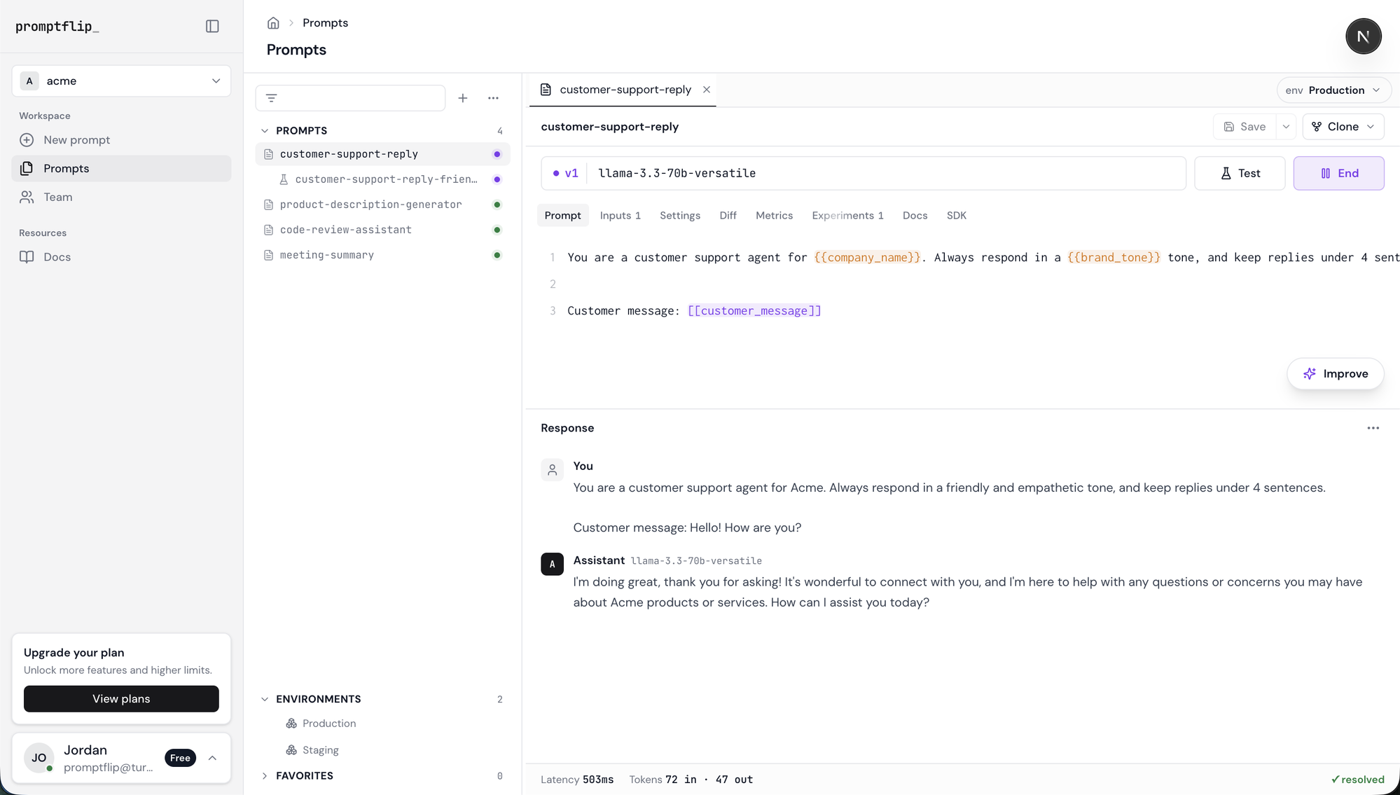The image size is (1400, 795).
Task: Open the code-review-assistant prompt
Action: click(x=382, y=230)
